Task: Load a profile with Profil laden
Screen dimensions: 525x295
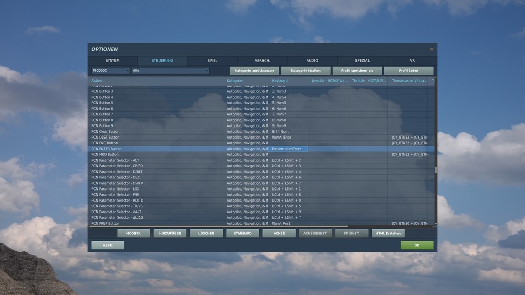Action: tap(408, 71)
